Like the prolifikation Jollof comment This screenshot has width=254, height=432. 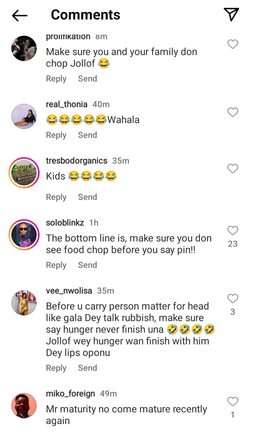tap(232, 44)
